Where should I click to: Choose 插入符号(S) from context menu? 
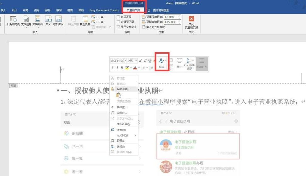124,124
